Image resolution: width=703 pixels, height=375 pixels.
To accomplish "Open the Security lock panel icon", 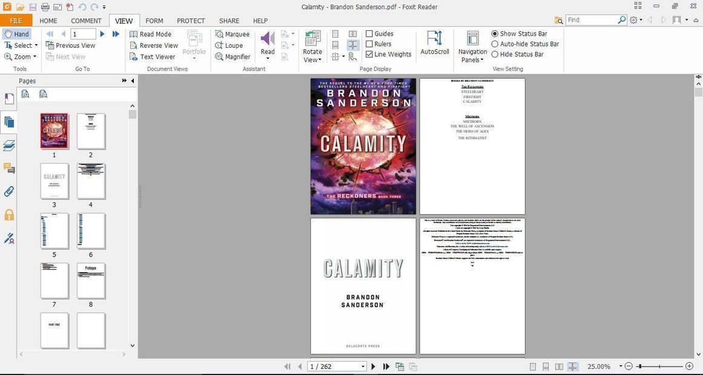I will point(9,215).
